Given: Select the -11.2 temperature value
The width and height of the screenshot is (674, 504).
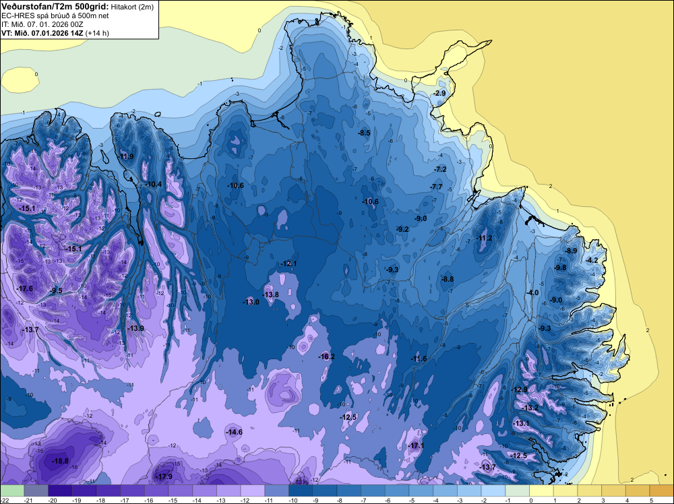Looking at the screenshot, I should (x=485, y=238).
